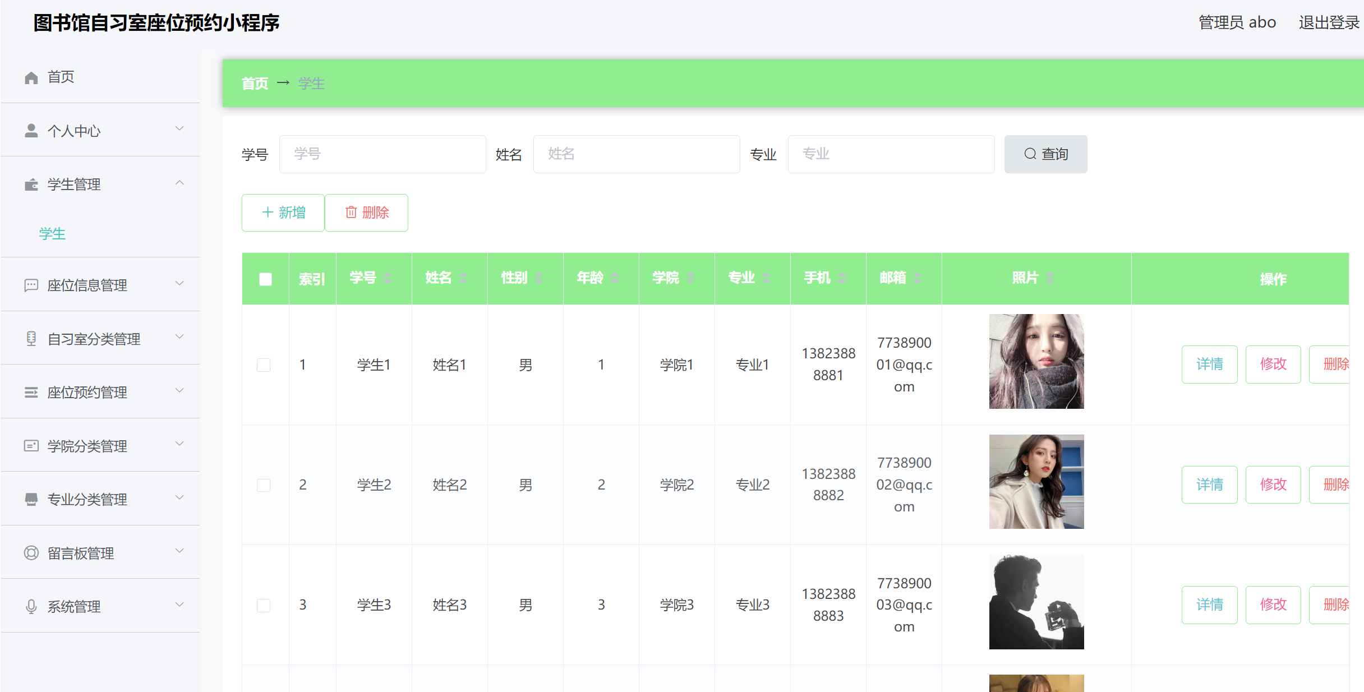Click the 系统管理 microphone icon

click(31, 606)
